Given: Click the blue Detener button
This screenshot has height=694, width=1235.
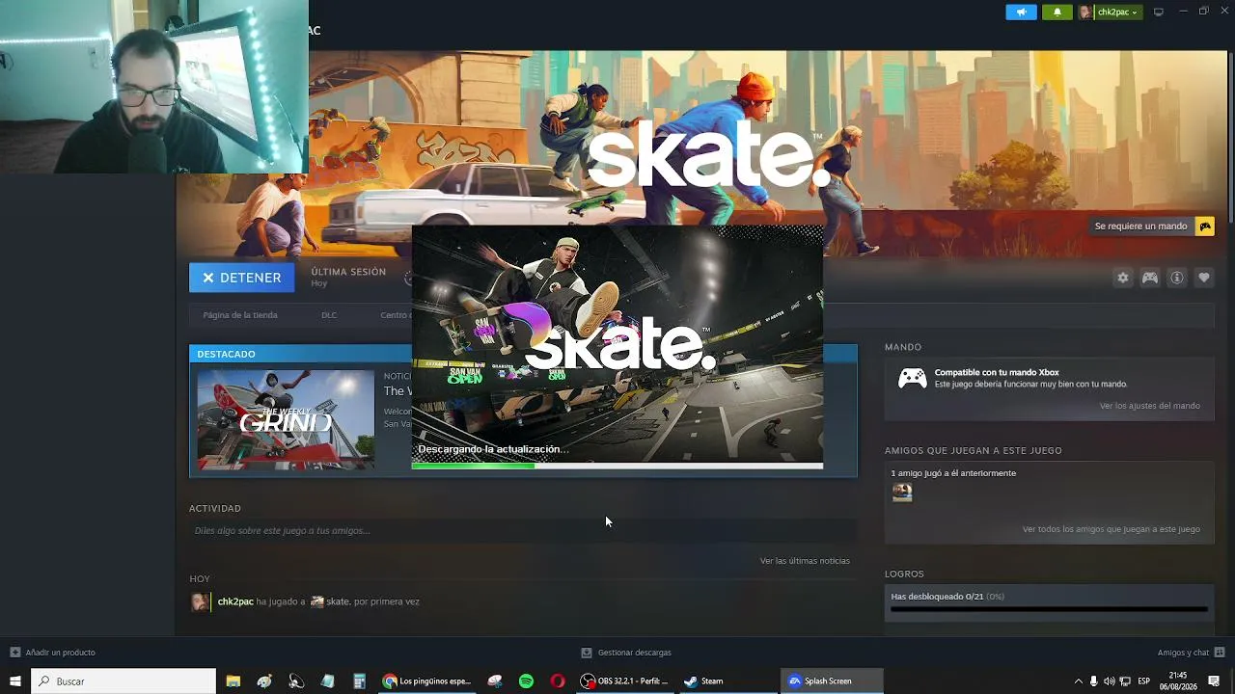Looking at the screenshot, I should tap(241, 278).
